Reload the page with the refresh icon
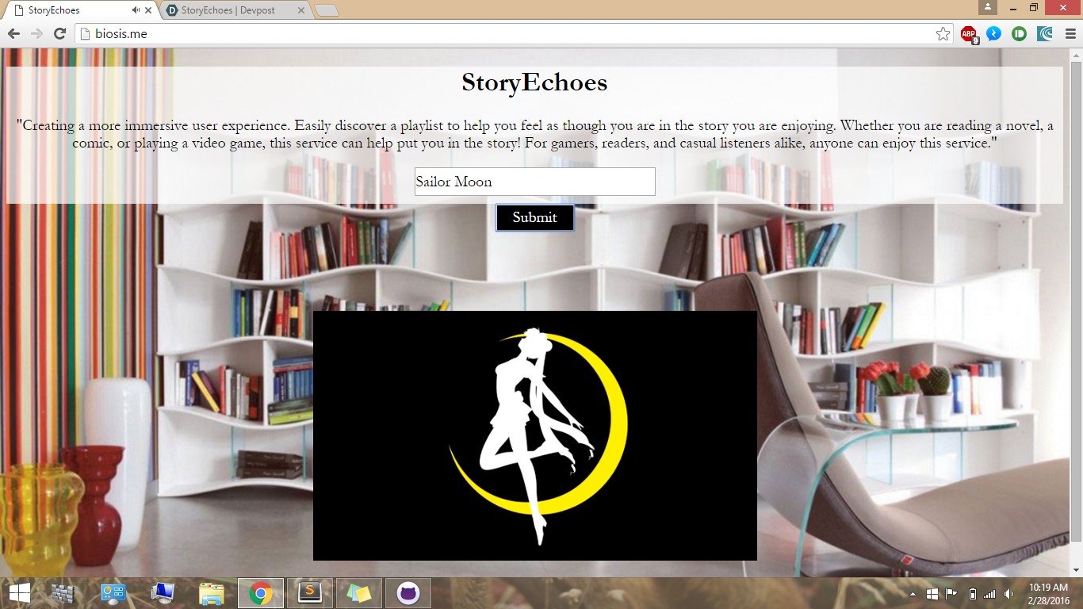Image resolution: width=1083 pixels, height=609 pixels. [x=59, y=33]
